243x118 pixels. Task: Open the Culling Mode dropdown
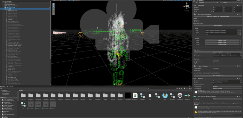(x=227, y=88)
